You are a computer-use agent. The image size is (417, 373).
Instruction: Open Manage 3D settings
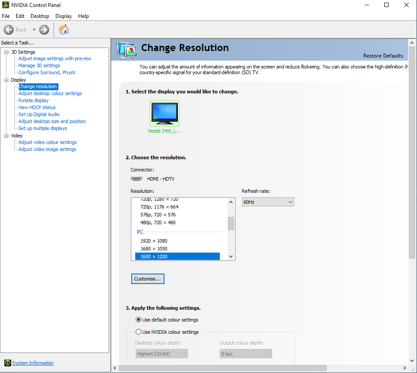tap(39, 65)
